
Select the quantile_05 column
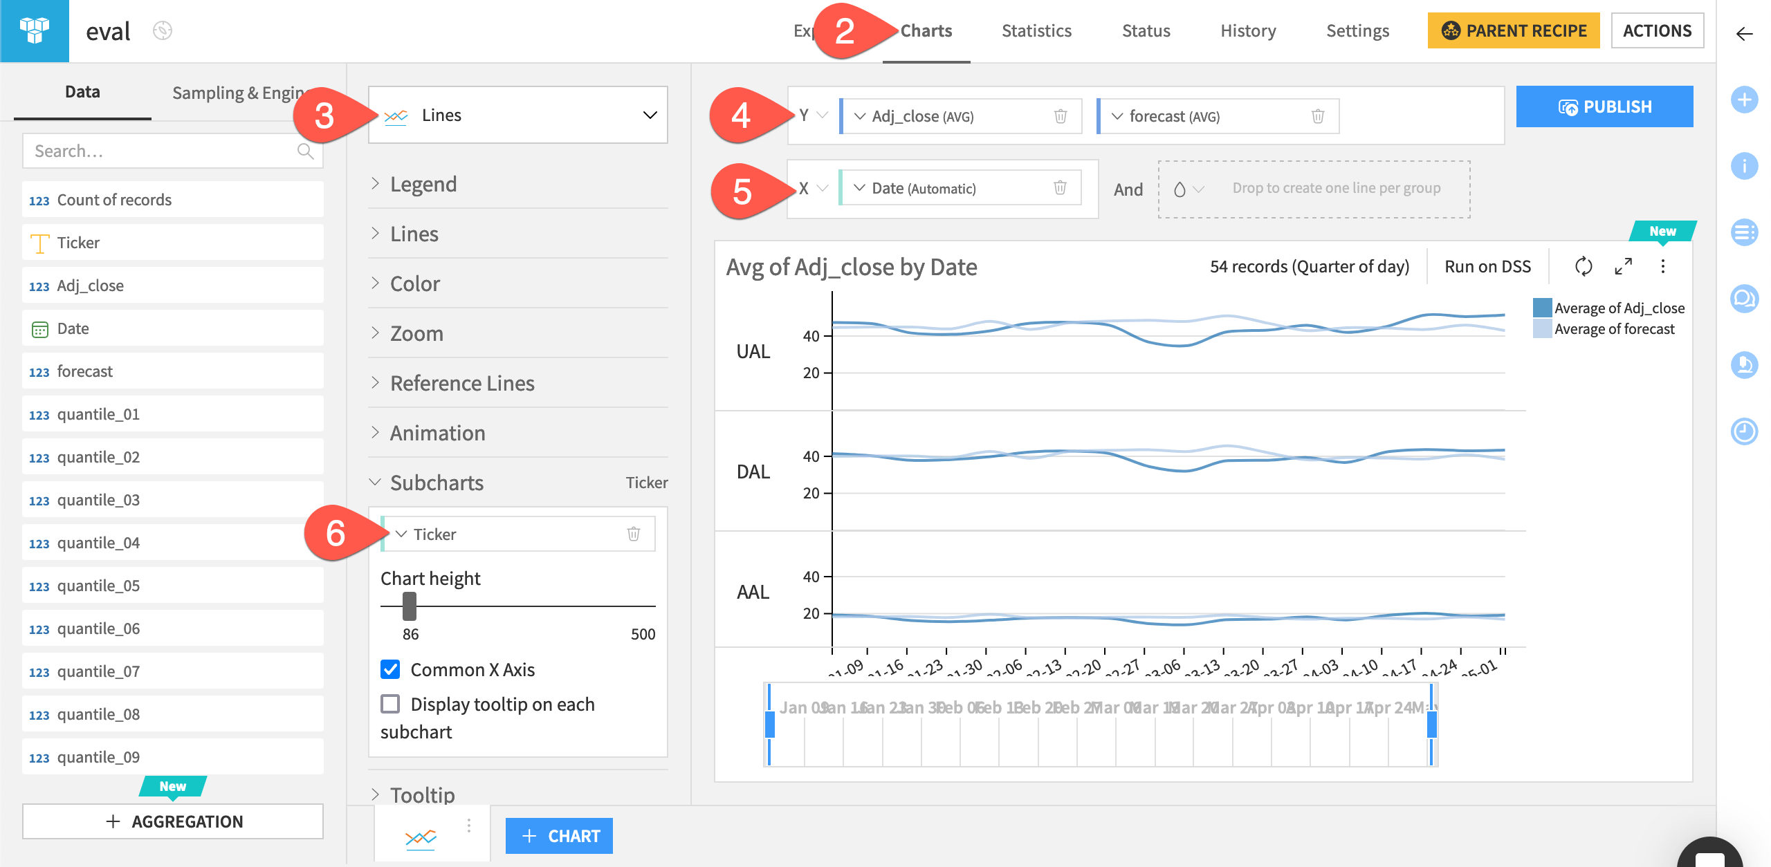pyautogui.click(x=173, y=586)
